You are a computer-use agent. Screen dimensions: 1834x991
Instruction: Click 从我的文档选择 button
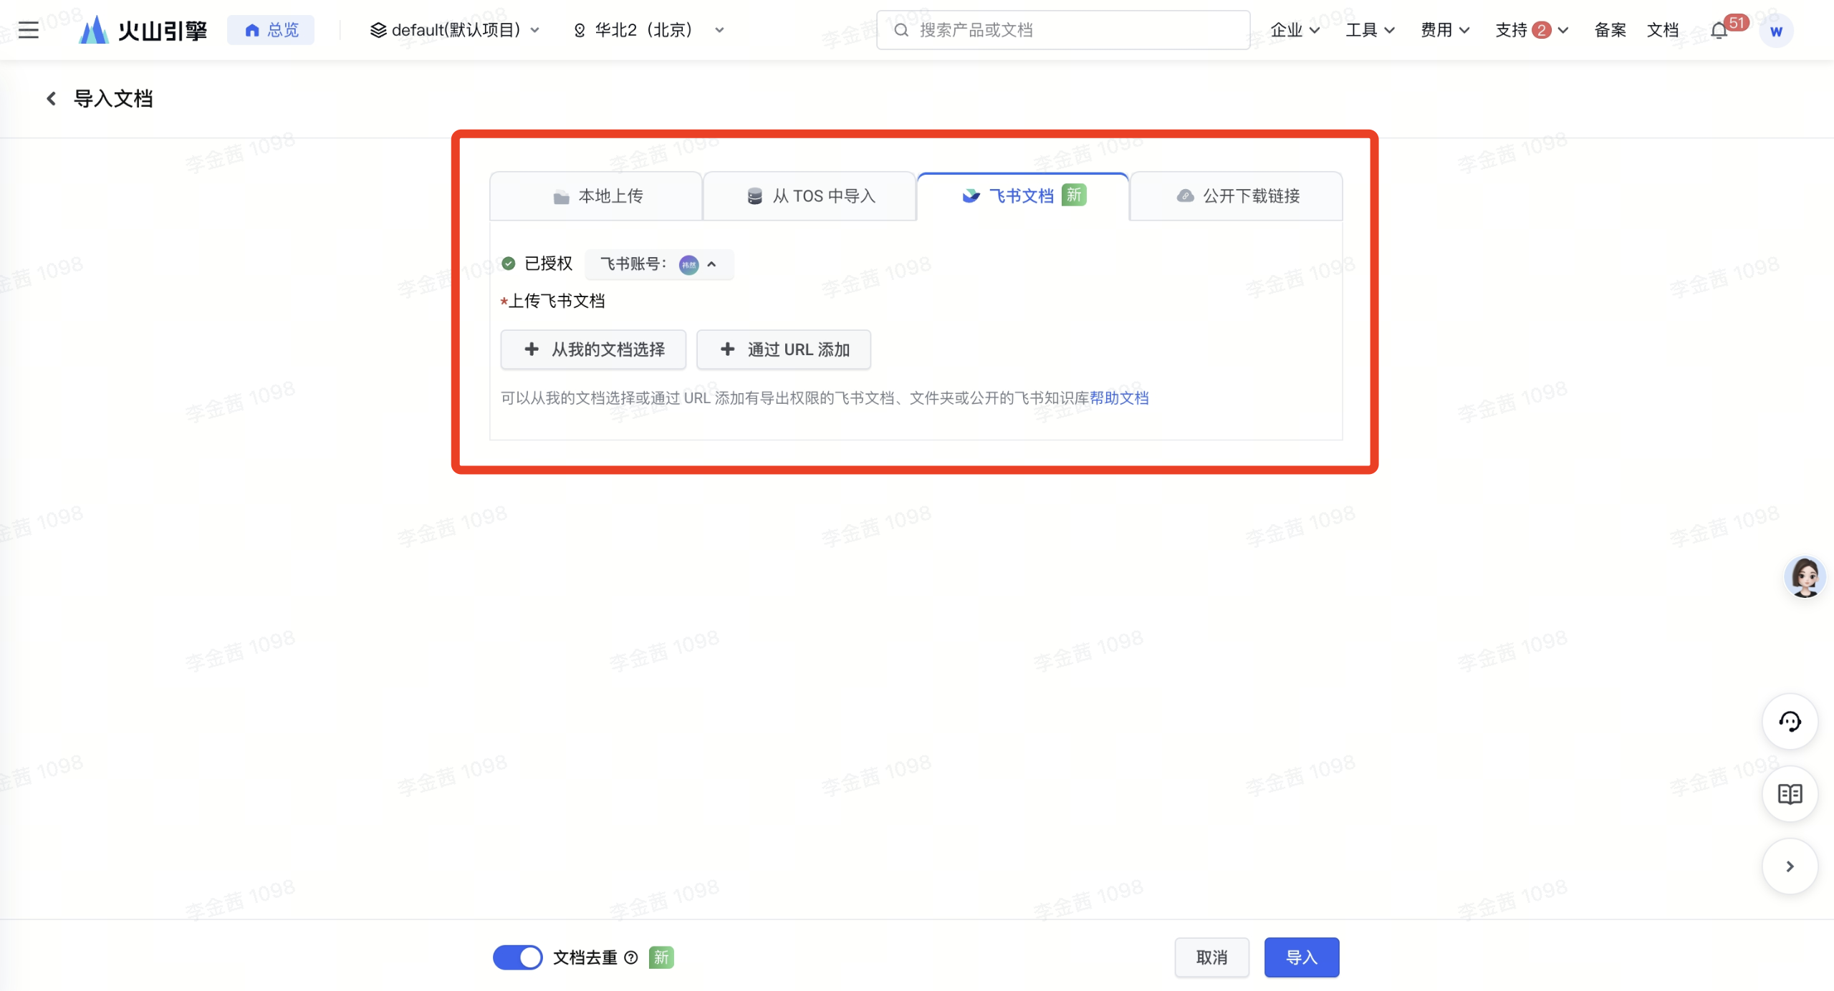tap(593, 349)
